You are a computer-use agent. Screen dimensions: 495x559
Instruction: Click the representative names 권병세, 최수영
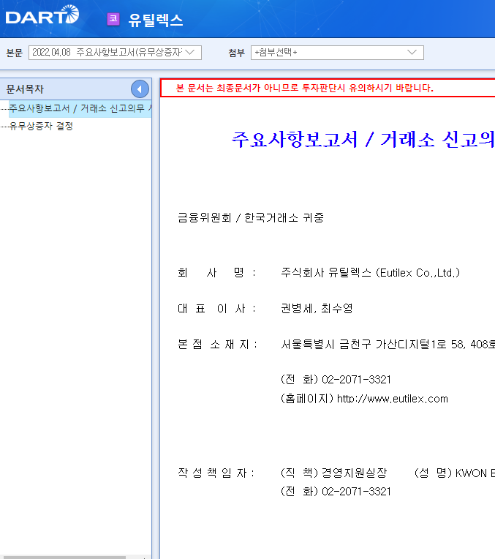pos(317,308)
